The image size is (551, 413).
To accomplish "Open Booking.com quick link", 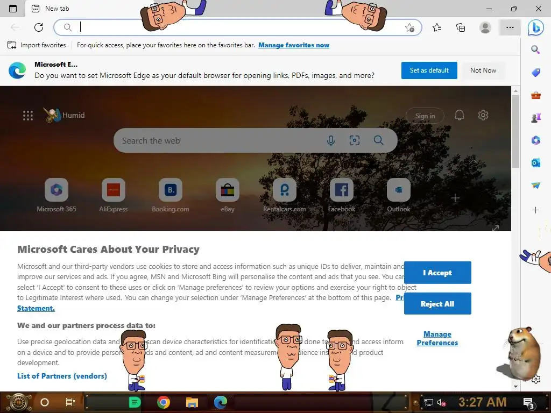I will pos(171,195).
